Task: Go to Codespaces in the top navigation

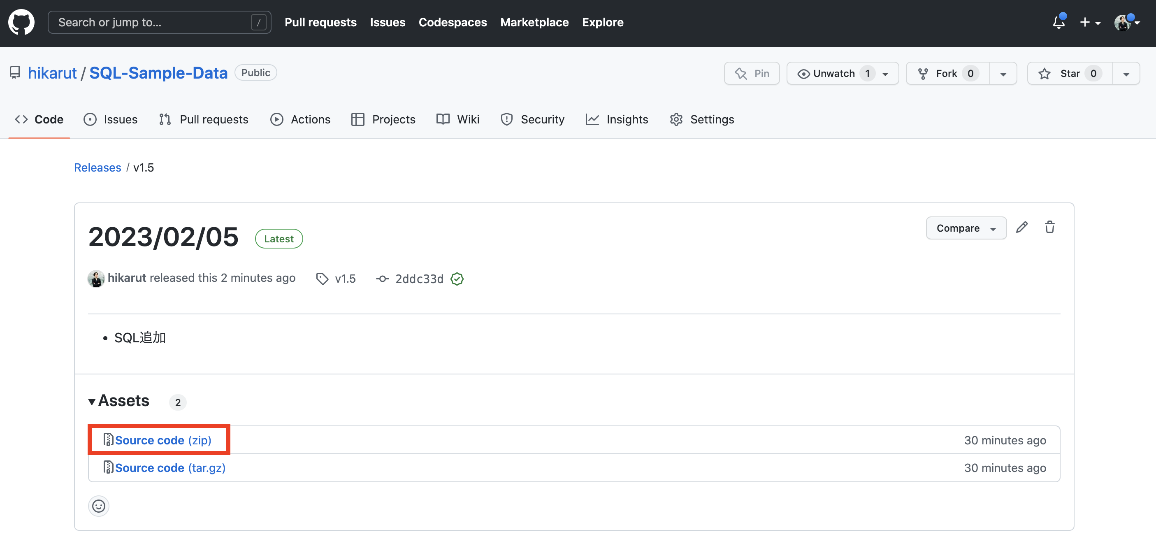Action: [x=453, y=23]
